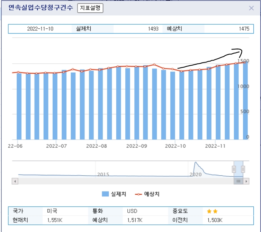Viewport: 261px width, 232px height.
Task: Click the 현재치 value 1,551K
Action: pos(55,220)
